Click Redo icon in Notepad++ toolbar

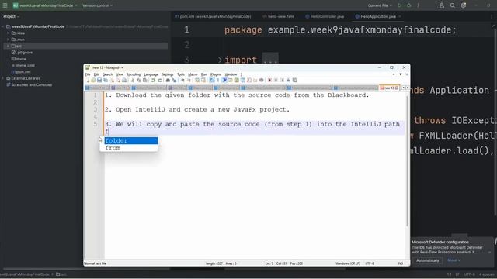(160, 81)
